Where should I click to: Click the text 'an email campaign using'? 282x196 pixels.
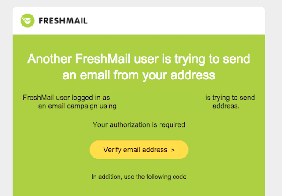pos(78,106)
